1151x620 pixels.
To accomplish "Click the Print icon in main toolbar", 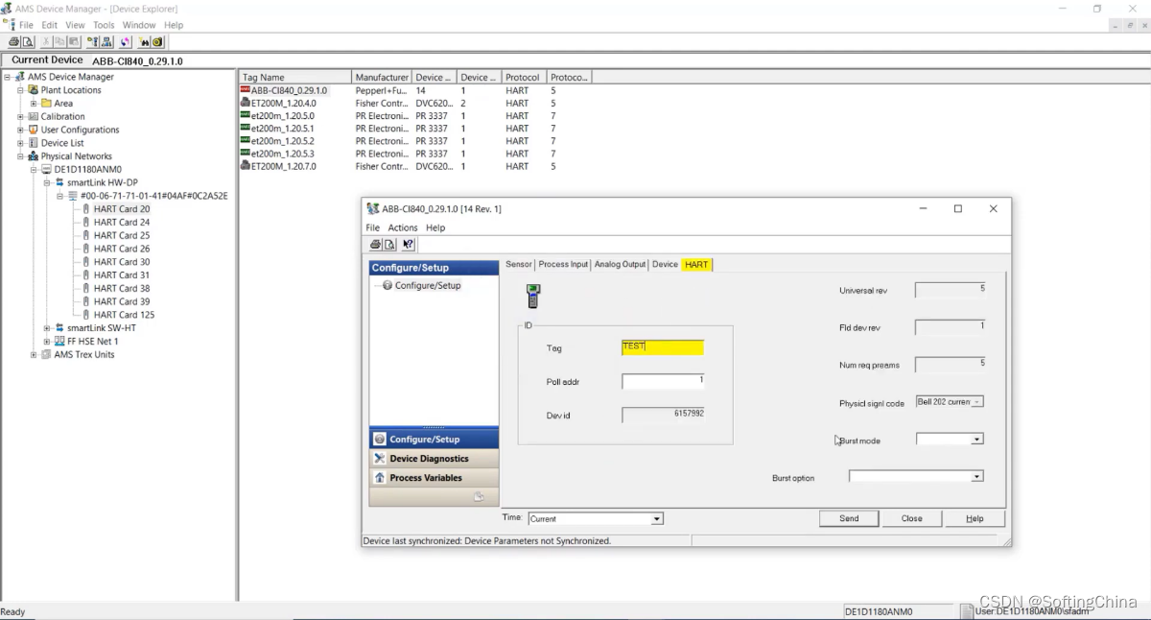I will pyautogui.click(x=13, y=41).
